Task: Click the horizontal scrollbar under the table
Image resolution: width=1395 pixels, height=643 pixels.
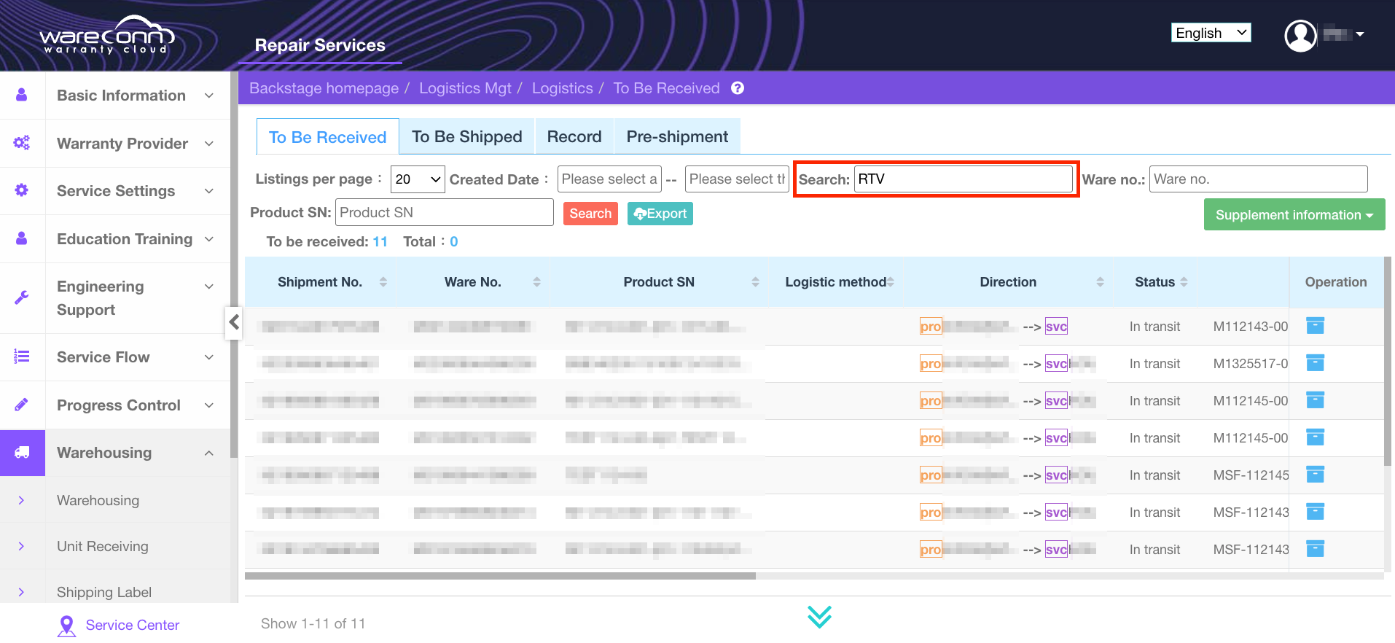Action: coord(500,576)
